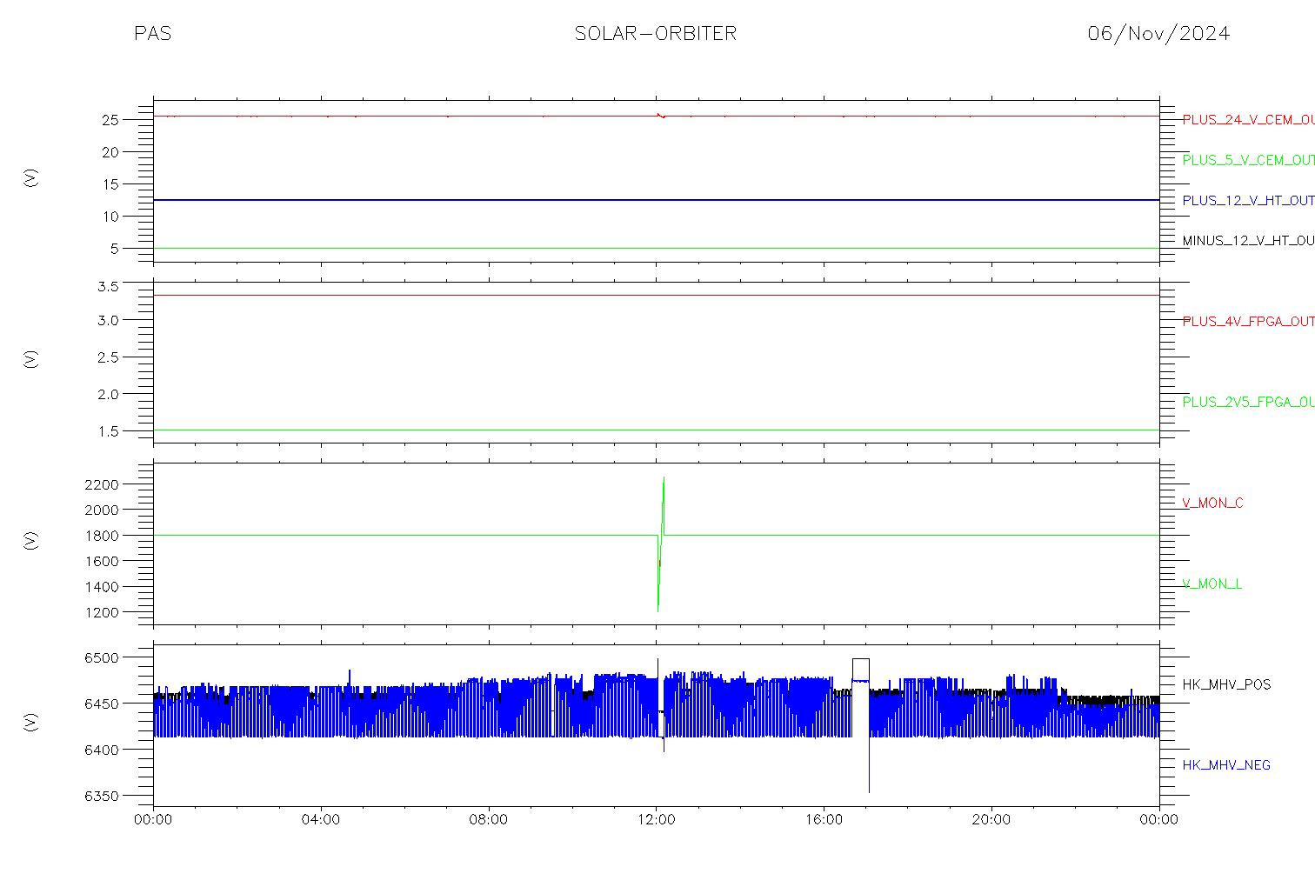
Task: Click the rectangular MHV step near 16:45
Action: pos(860,670)
